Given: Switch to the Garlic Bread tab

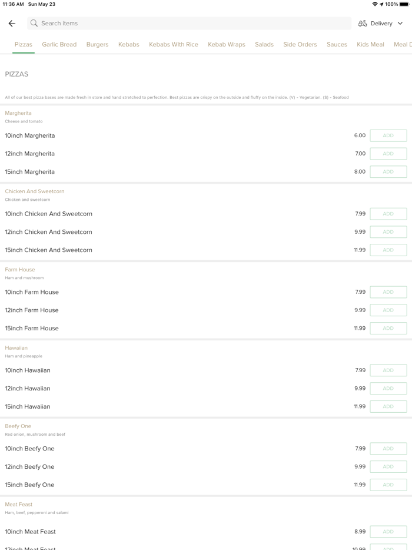Looking at the screenshot, I should point(59,45).
